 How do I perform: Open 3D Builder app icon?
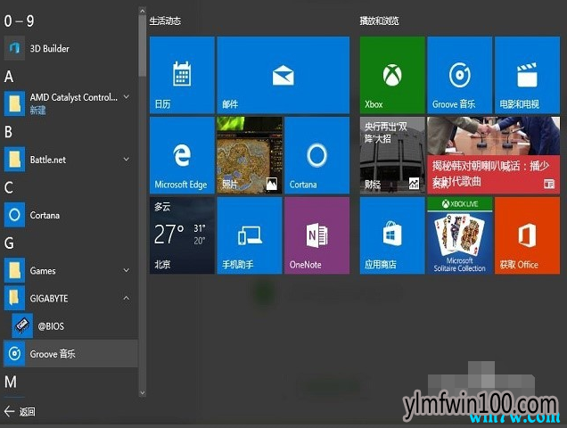[14, 48]
